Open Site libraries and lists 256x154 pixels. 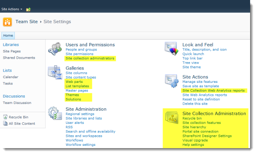(x=84, y=118)
